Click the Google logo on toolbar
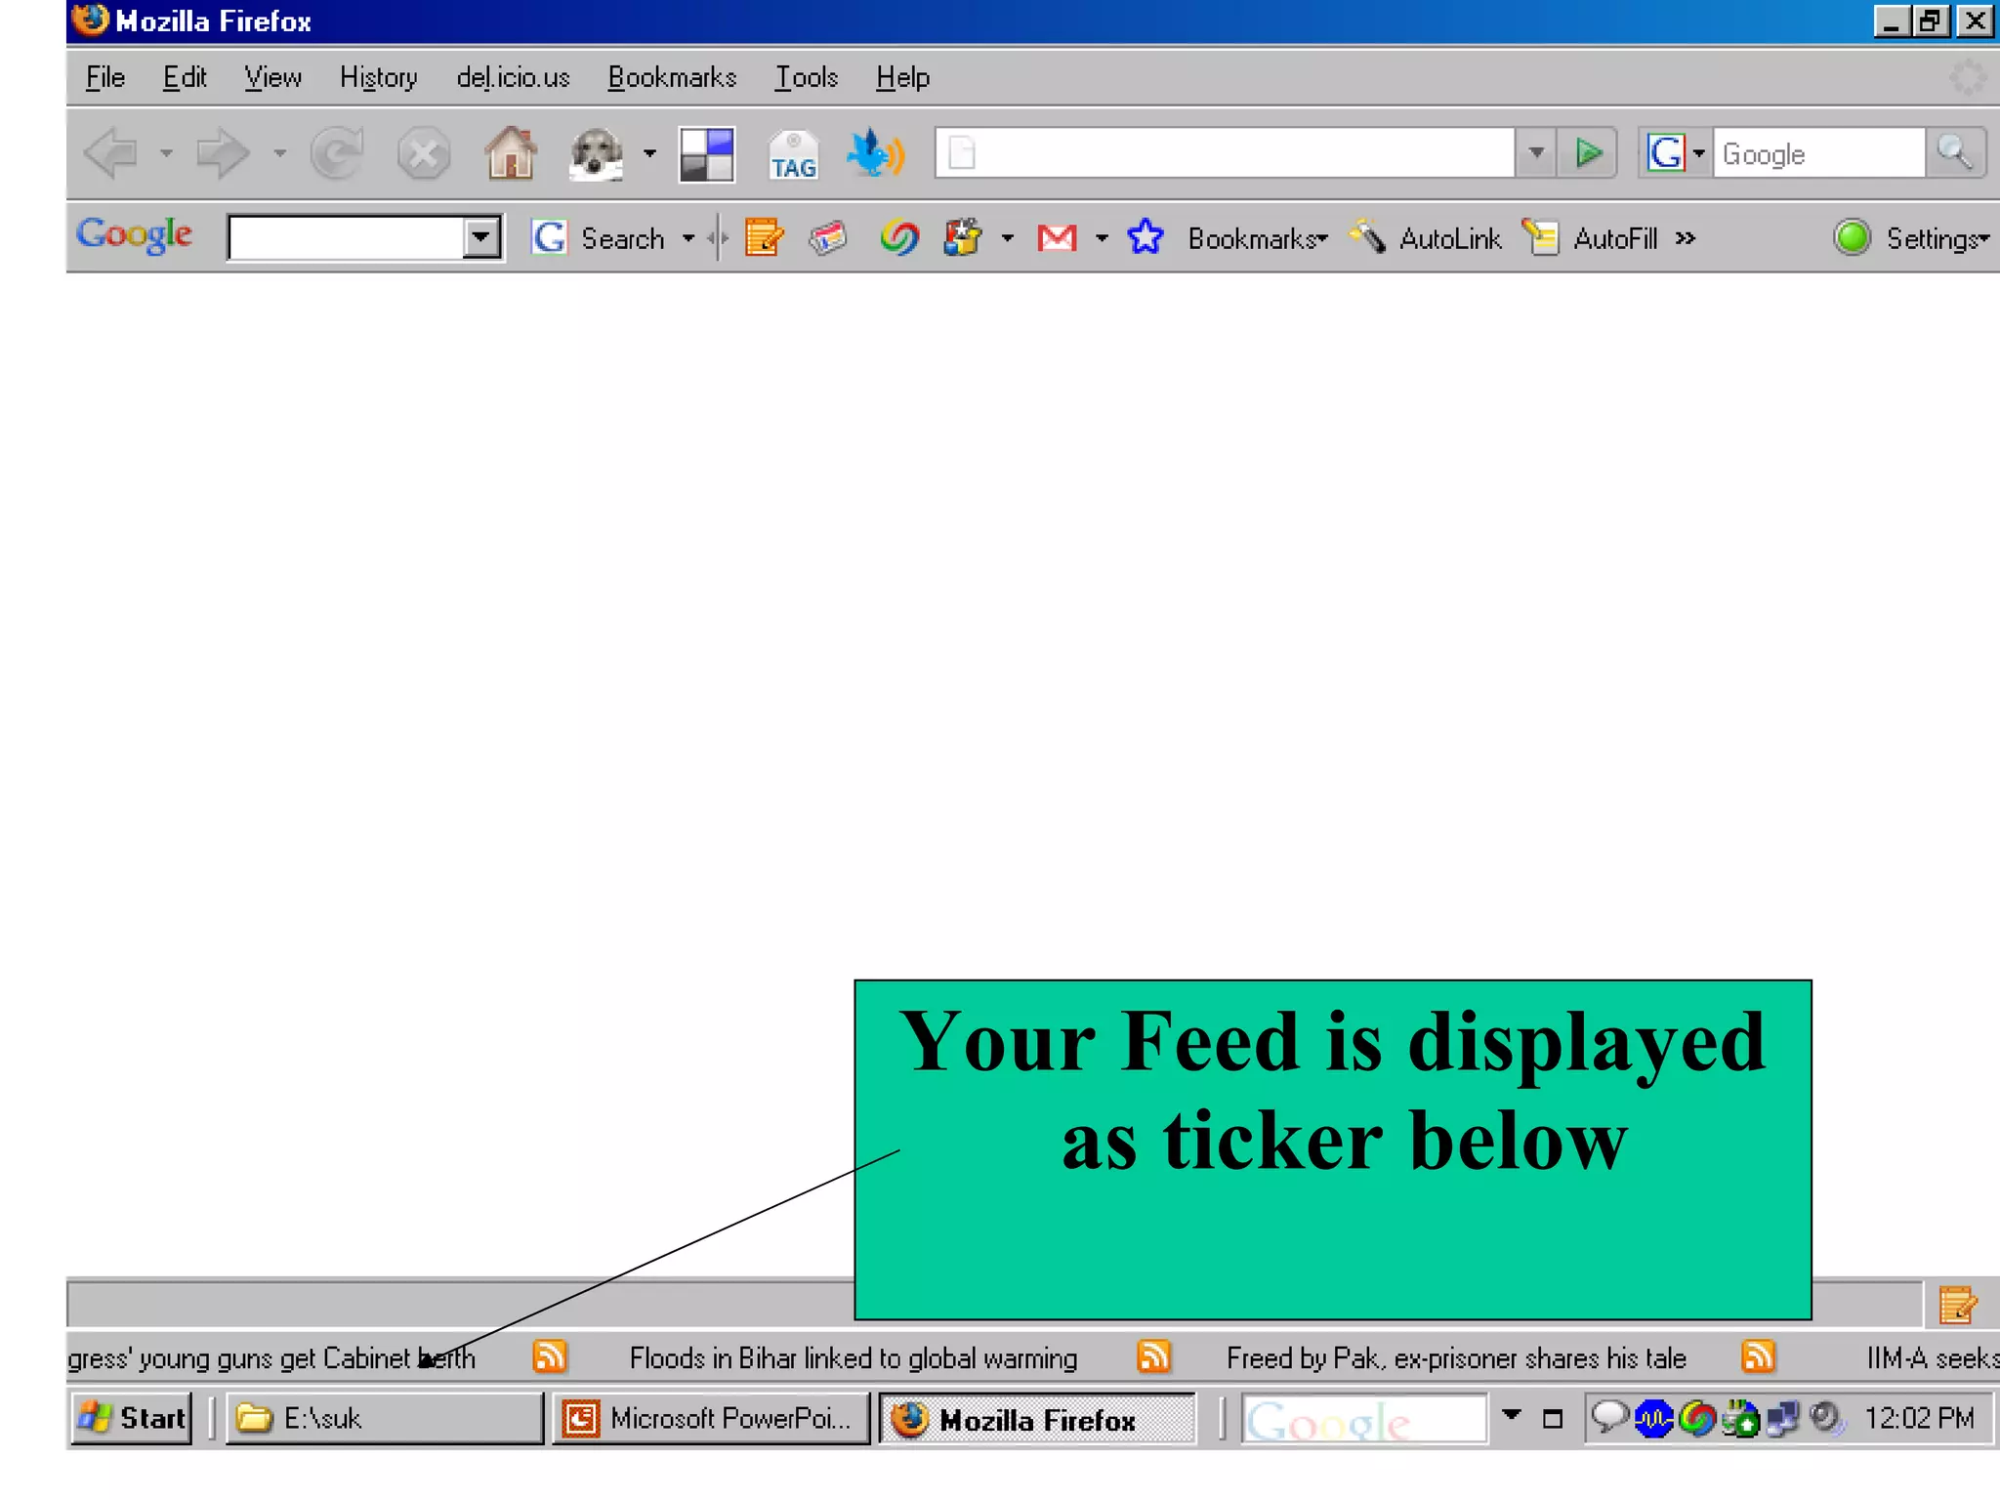Screen dimensions: 2000x1500 coord(135,234)
